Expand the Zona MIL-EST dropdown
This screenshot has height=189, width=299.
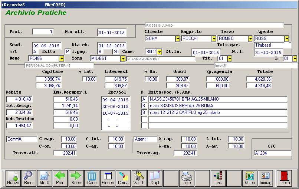(123, 58)
